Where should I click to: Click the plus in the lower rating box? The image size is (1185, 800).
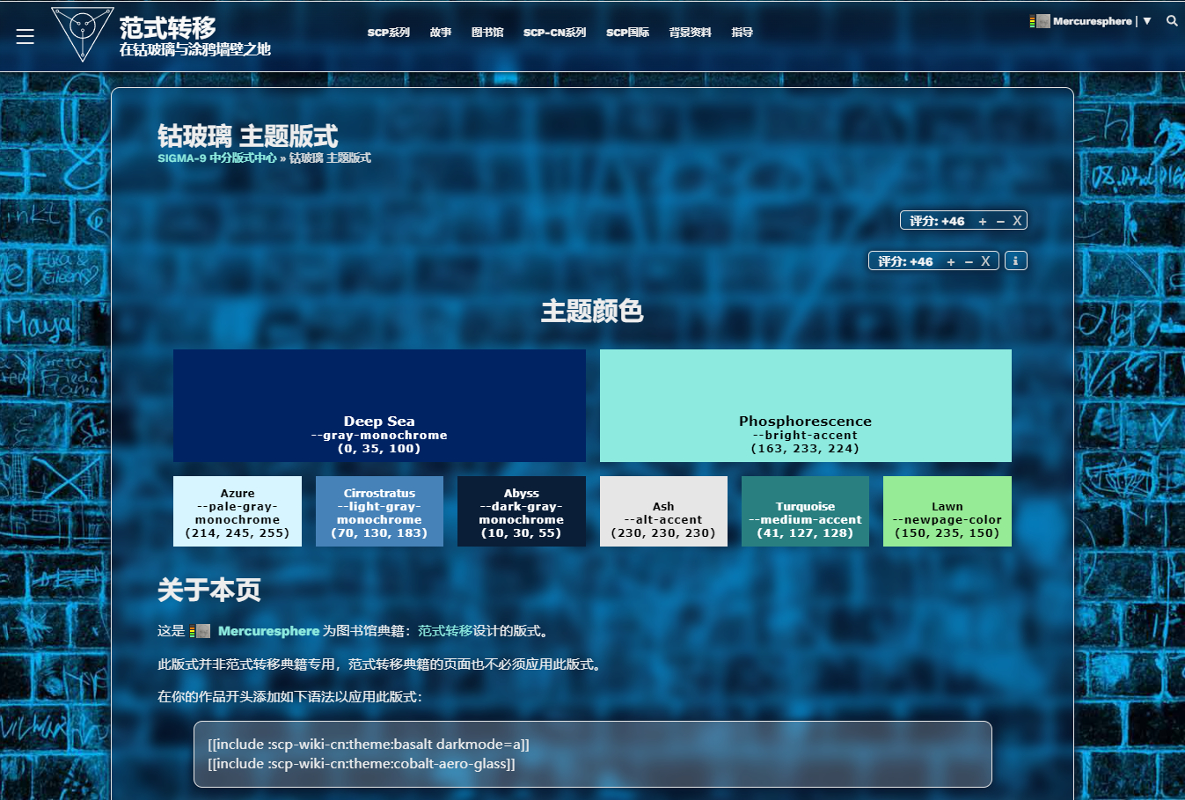950,261
